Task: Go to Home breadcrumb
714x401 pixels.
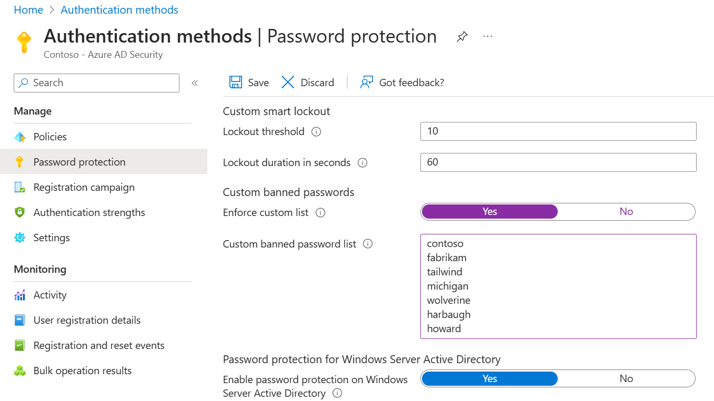Action: click(x=28, y=10)
